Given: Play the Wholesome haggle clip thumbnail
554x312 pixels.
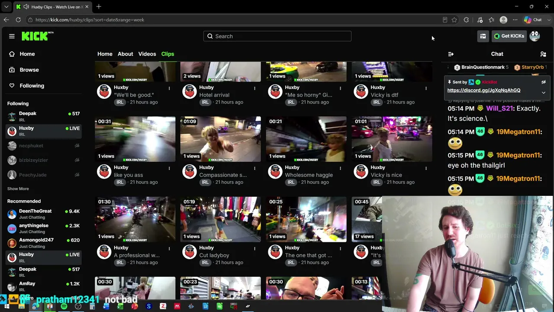Looking at the screenshot, I should 306,139.
